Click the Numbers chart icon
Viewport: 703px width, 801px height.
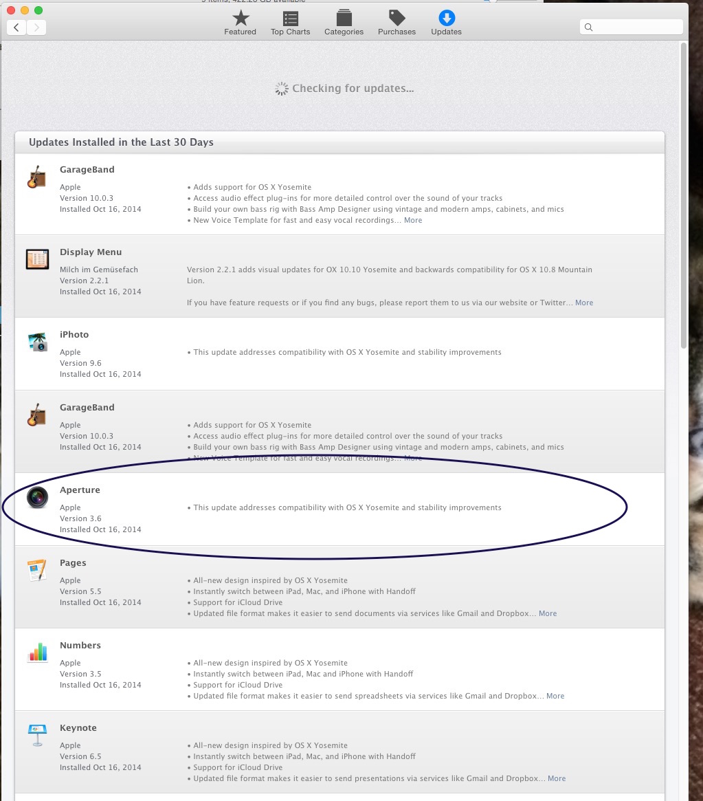click(x=37, y=652)
